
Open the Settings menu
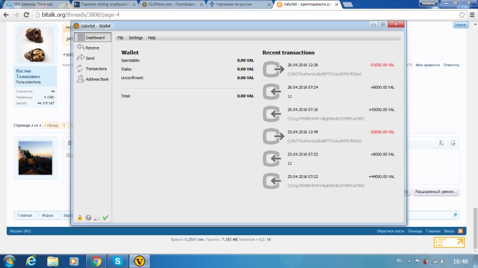pos(136,38)
